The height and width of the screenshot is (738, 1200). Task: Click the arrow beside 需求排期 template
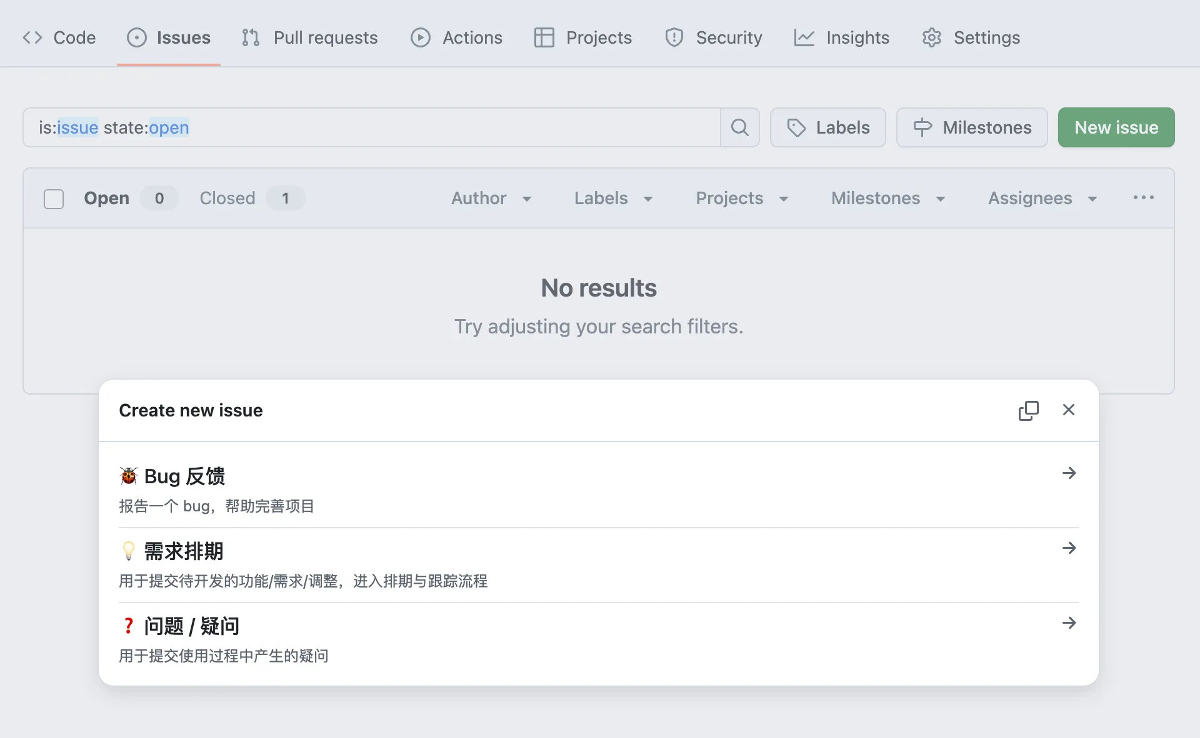coord(1069,548)
